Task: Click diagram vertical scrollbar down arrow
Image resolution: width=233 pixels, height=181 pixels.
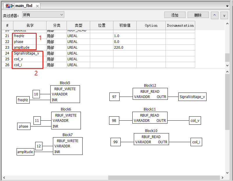Action: coord(227,173)
